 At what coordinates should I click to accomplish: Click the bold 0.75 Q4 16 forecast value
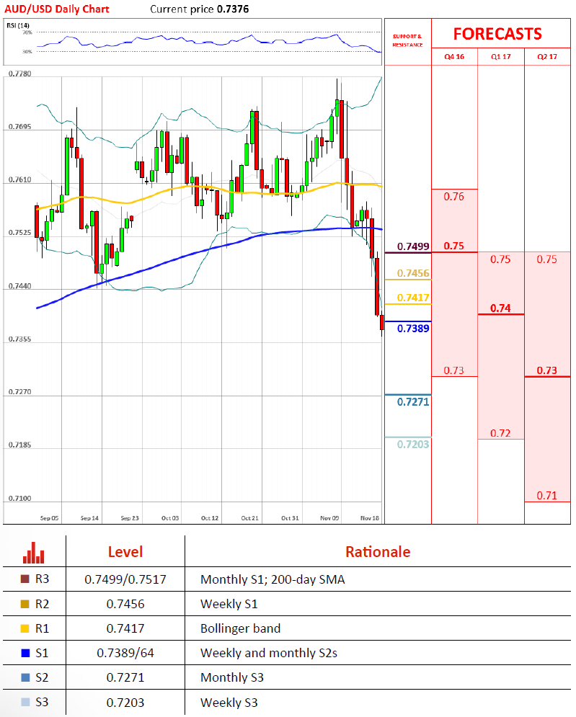[454, 246]
